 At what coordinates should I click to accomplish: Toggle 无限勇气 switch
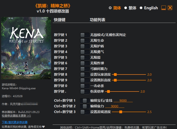pos(85,52)
